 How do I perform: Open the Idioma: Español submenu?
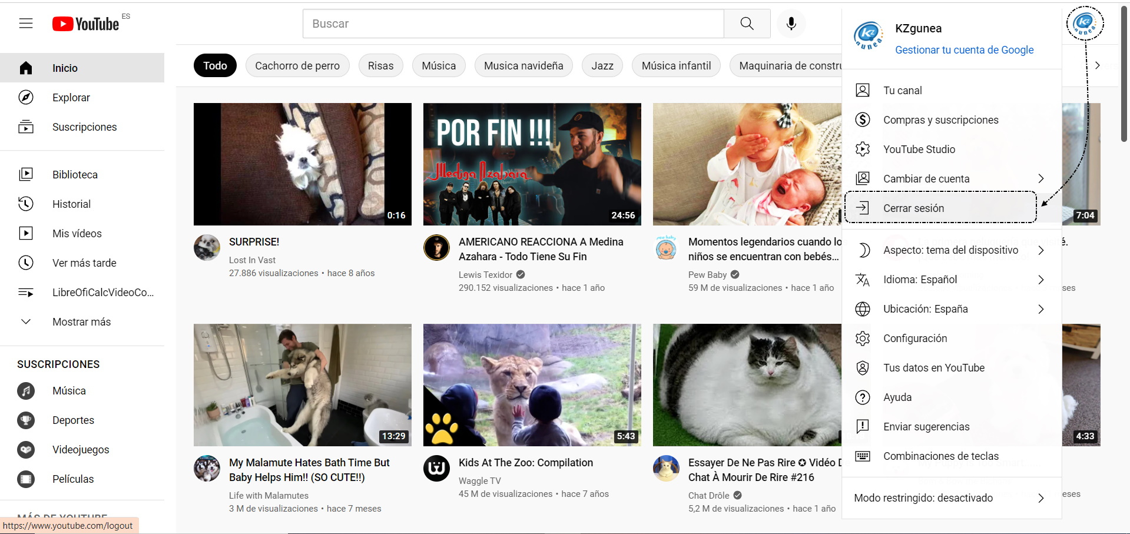click(x=952, y=279)
